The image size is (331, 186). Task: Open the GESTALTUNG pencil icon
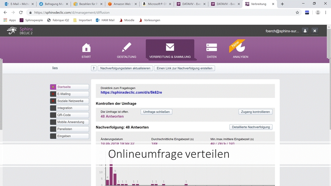(126, 48)
